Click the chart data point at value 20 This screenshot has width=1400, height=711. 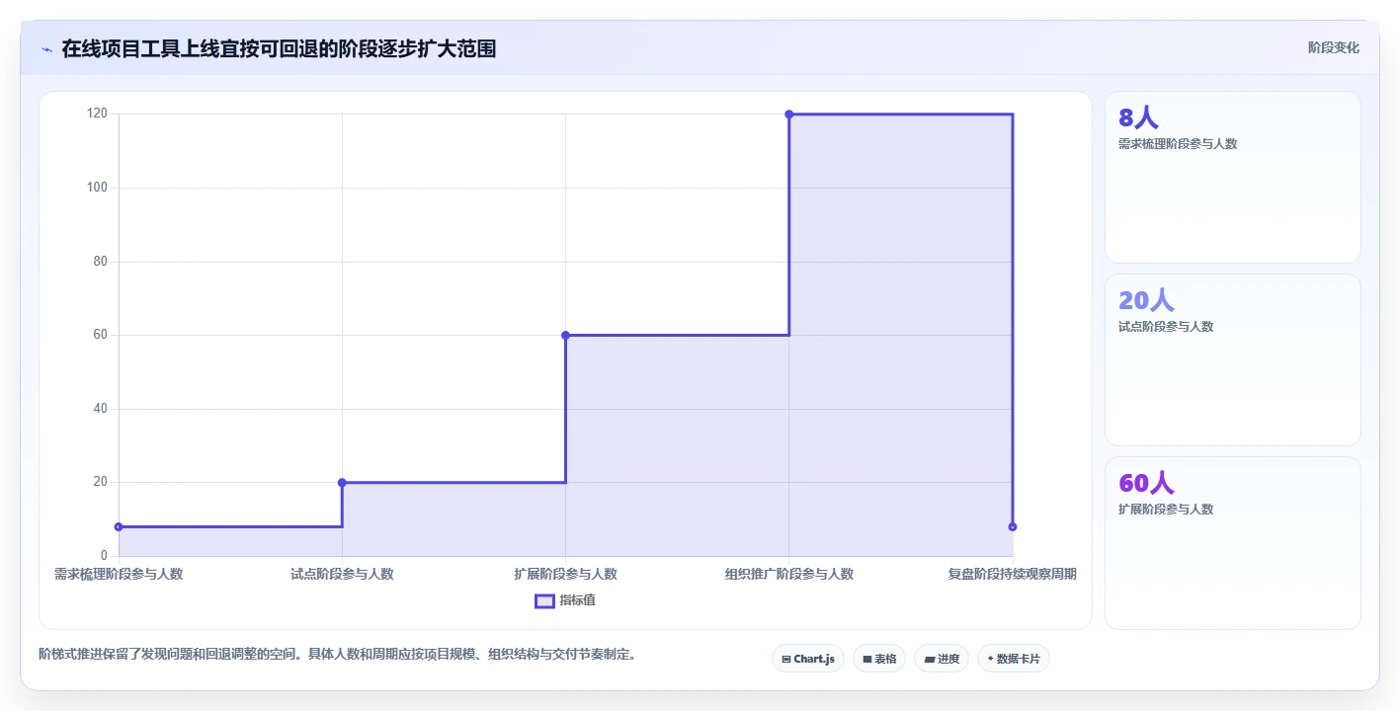click(x=342, y=482)
